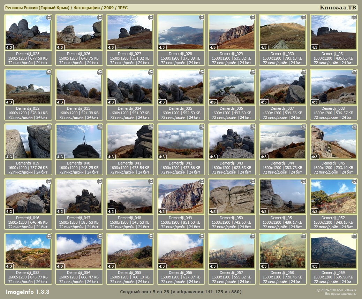The height and width of the screenshot is (299, 362).
Task: Click the breadcrumb path ending in JPEG
Action: coord(66,8)
